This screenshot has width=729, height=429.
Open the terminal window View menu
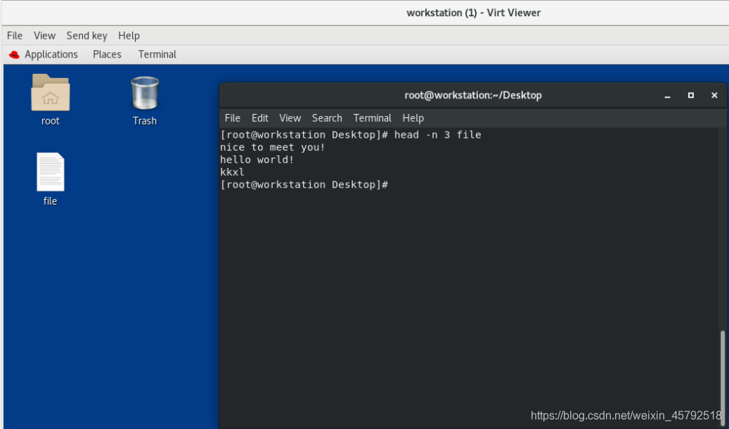(290, 118)
